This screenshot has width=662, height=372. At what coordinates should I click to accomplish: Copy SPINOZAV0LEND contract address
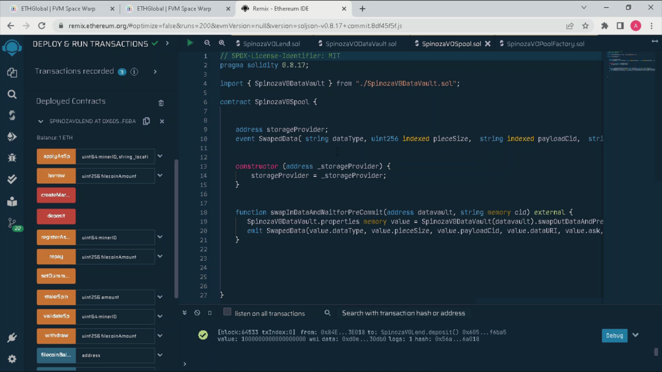(146, 121)
